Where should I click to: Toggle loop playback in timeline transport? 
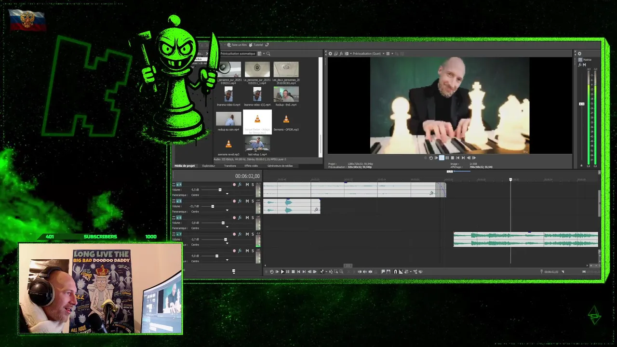(272, 272)
